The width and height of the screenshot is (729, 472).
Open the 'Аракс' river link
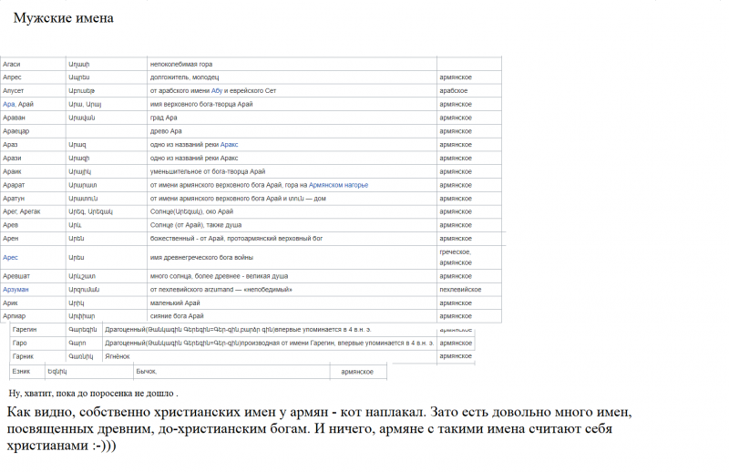click(230, 145)
